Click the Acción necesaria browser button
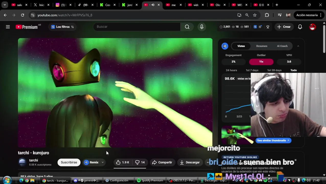Screen dimensions: 326x184 point(309,15)
